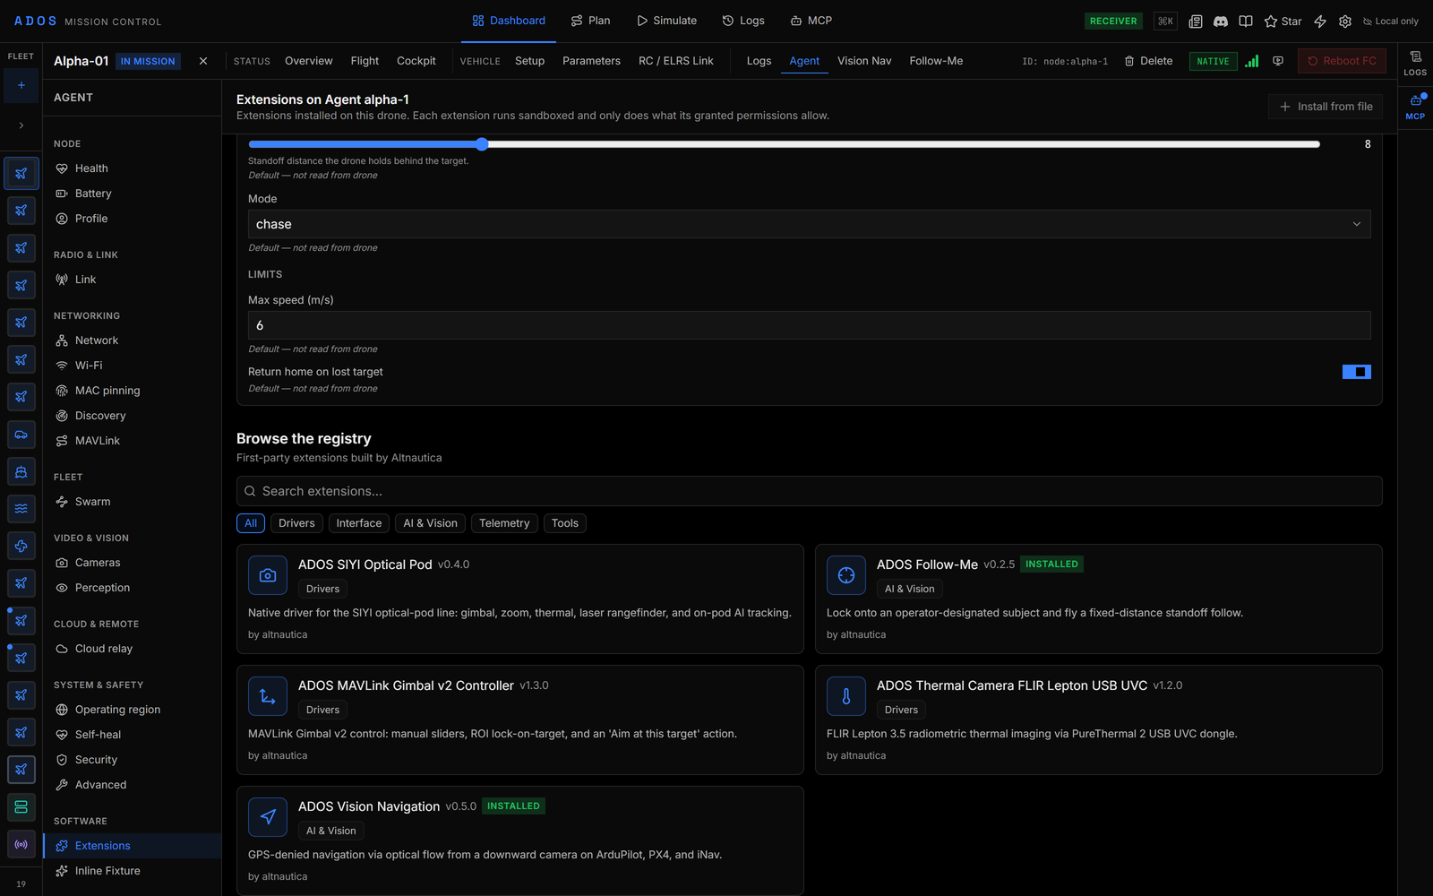Star the project on GitHub
This screenshot has width=1433, height=896.
tap(1283, 21)
